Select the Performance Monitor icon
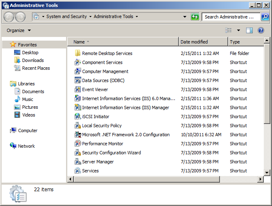Image resolution: width=272 pixels, height=206 pixels. tap(78, 144)
